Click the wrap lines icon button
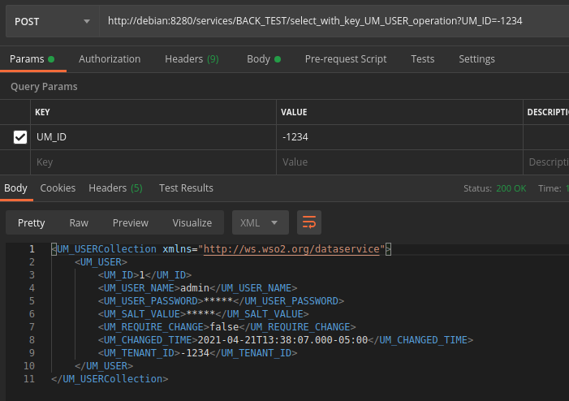Viewport: 569px width, 401px height. point(310,222)
